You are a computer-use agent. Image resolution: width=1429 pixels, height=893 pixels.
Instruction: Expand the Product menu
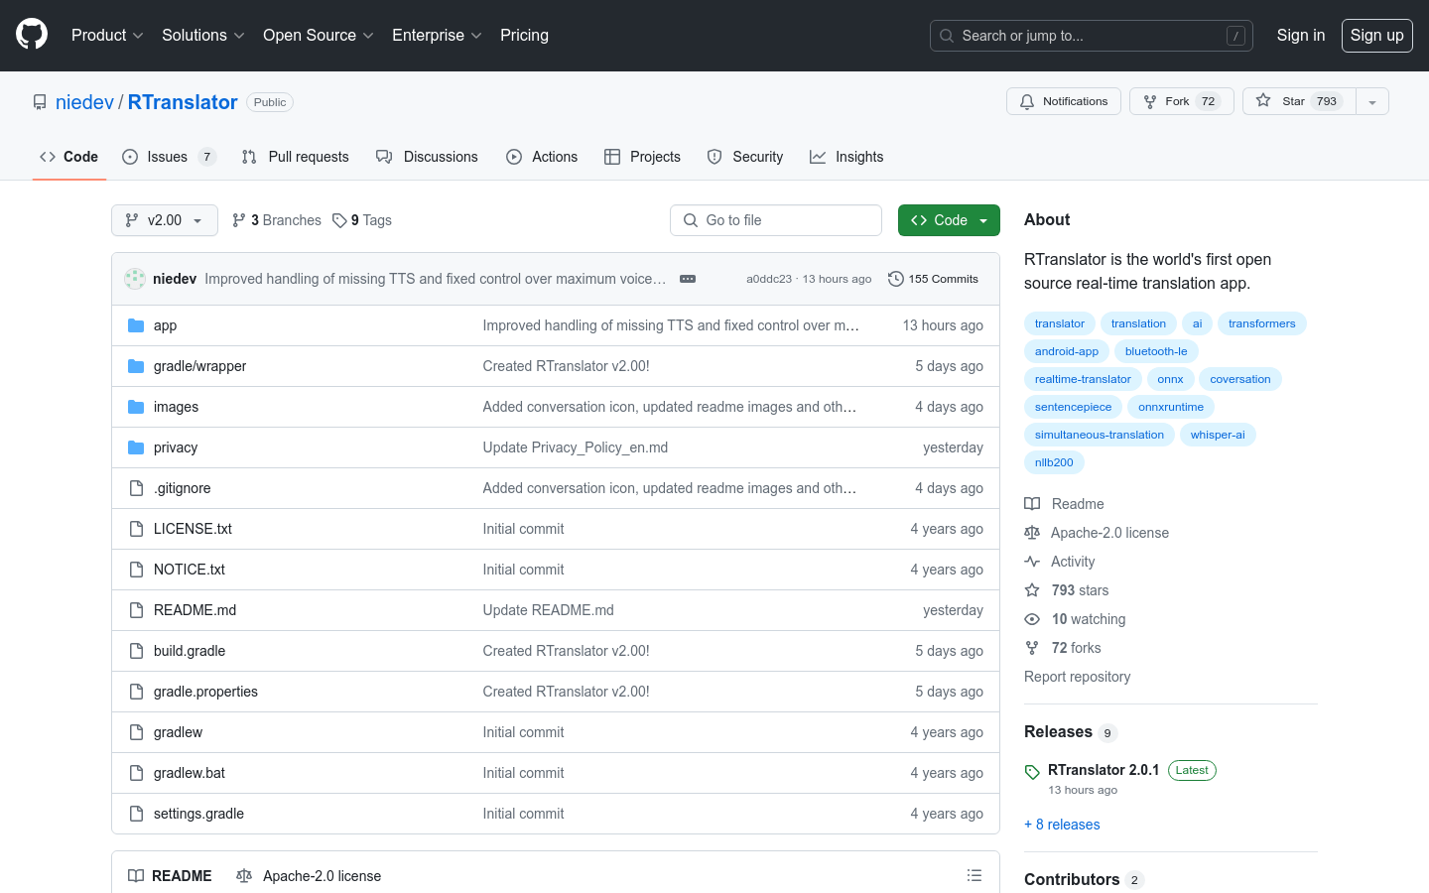107,35
